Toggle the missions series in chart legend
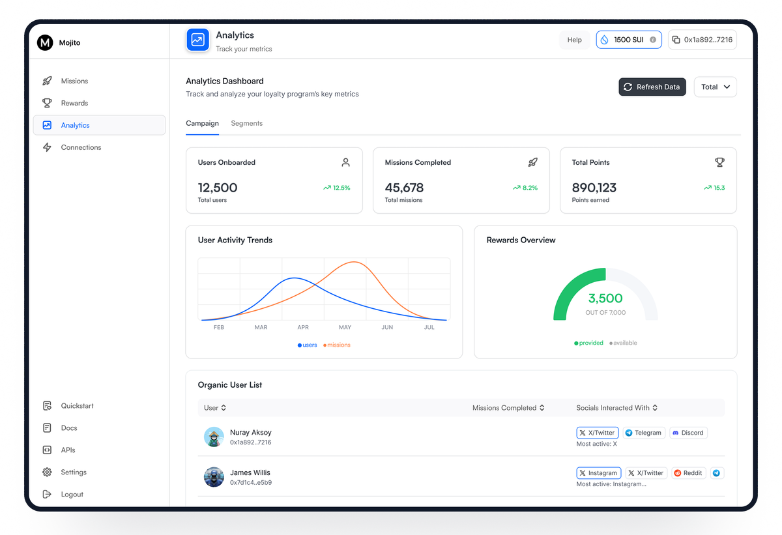 (337, 345)
